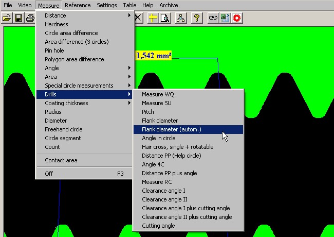Open the Settings menu
The width and height of the screenshot is (334, 237).
(106, 5)
